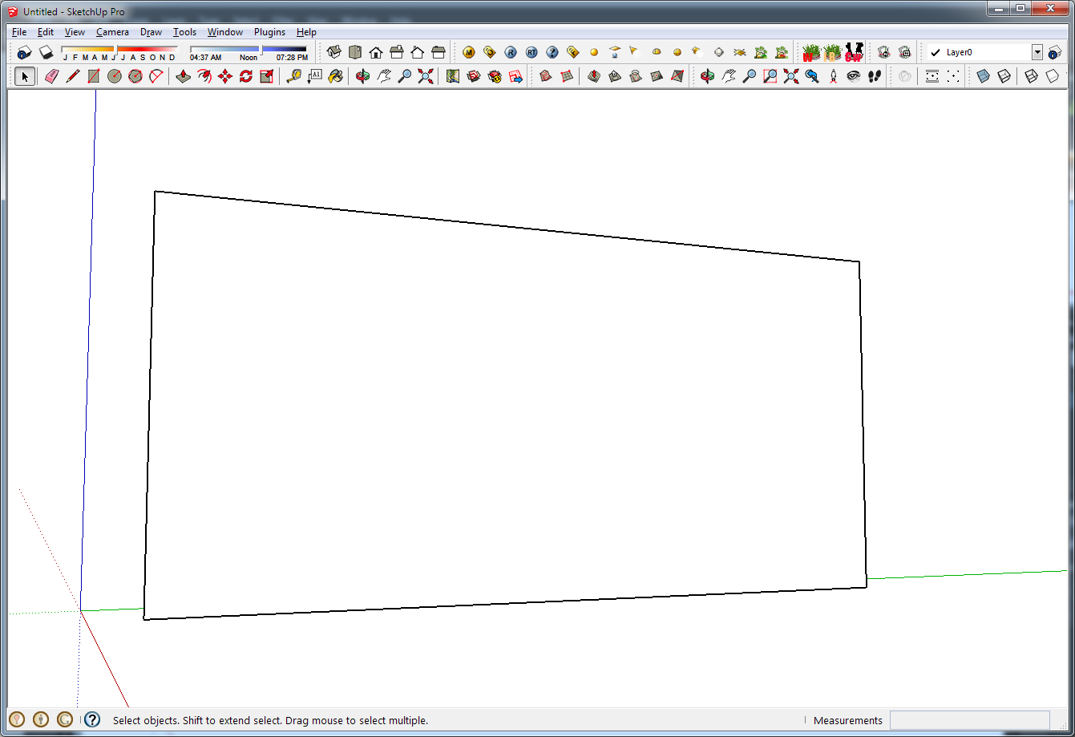
Task: Open the Plugins menu
Action: tap(269, 32)
